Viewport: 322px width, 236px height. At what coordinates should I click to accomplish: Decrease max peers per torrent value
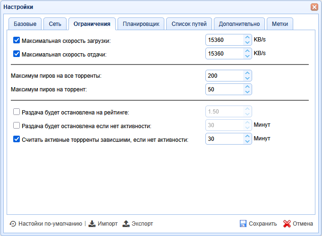point(247,92)
